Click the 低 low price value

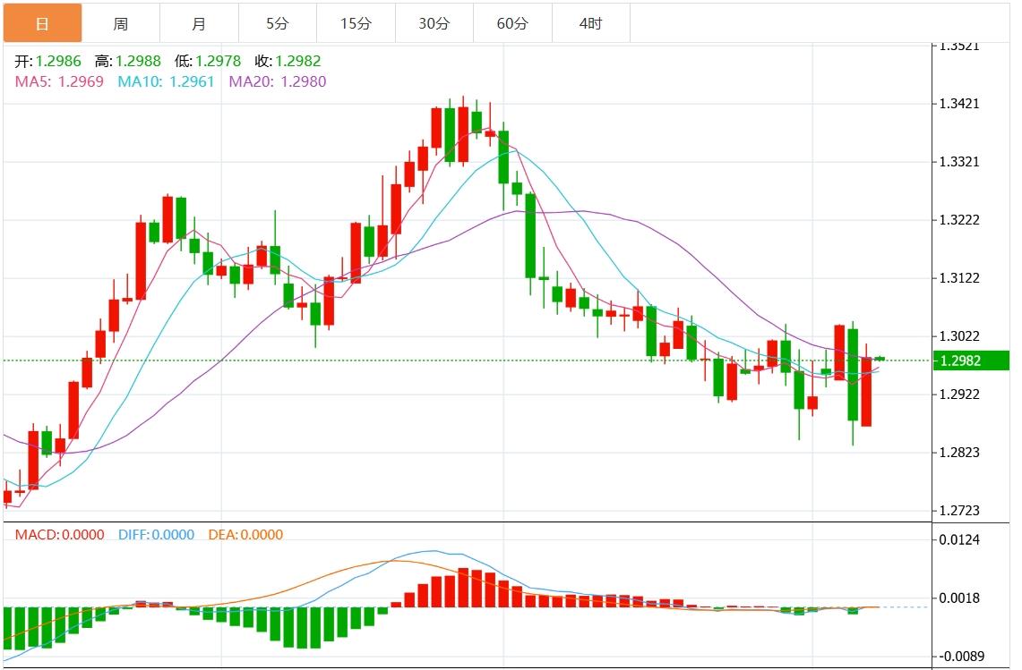coord(219,62)
